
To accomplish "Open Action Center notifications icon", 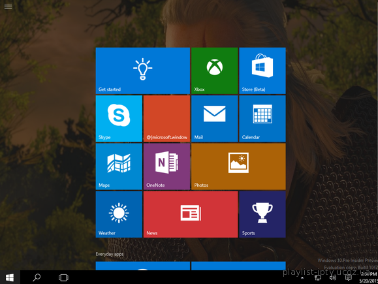I will (x=348, y=277).
